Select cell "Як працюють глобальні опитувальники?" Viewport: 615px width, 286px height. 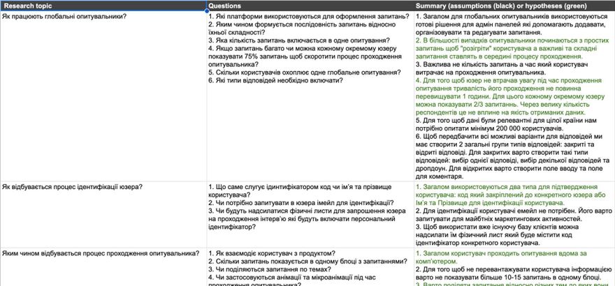point(103,96)
